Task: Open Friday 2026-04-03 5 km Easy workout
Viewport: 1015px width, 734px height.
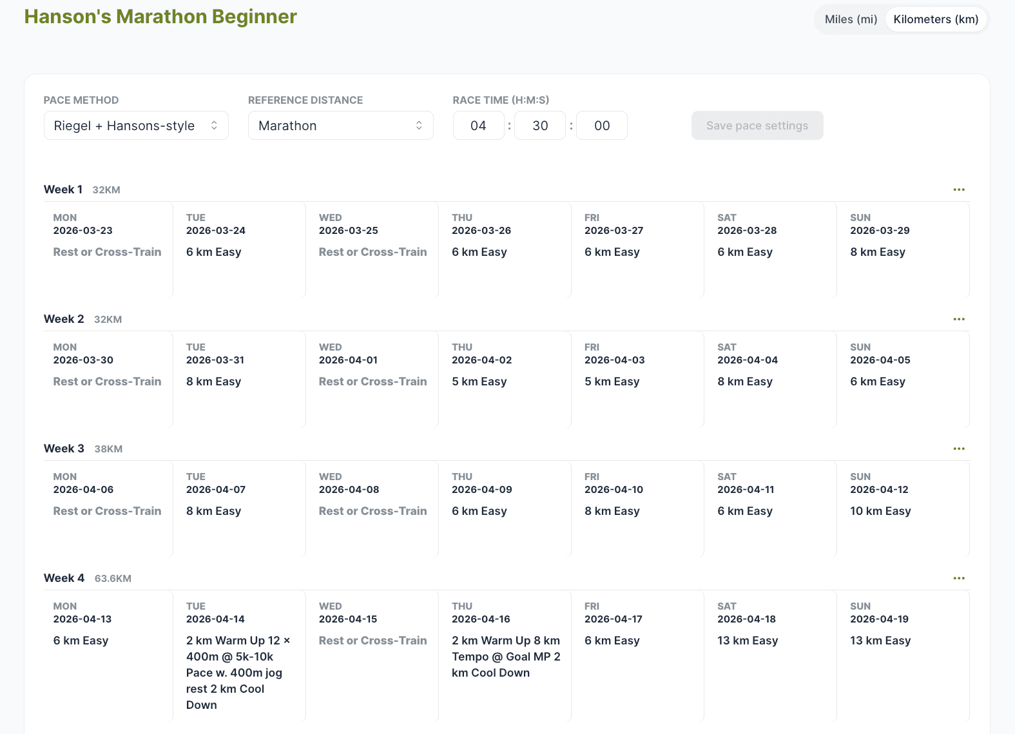Action: pyautogui.click(x=639, y=380)
